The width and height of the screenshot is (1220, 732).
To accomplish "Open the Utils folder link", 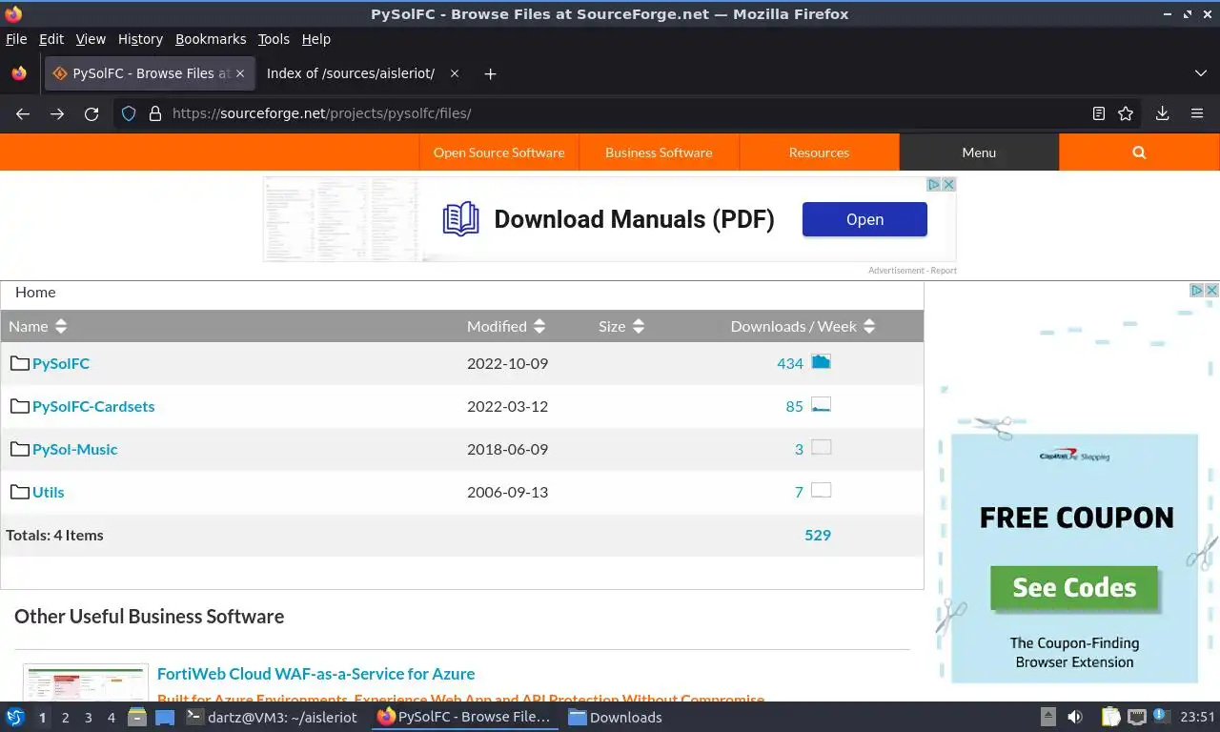I will 49,492.
